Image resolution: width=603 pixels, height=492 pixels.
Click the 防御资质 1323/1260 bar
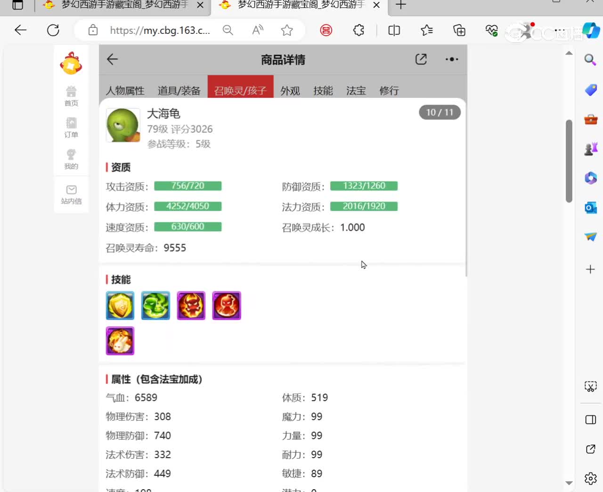pyautogui.click(x=364, y=186)
